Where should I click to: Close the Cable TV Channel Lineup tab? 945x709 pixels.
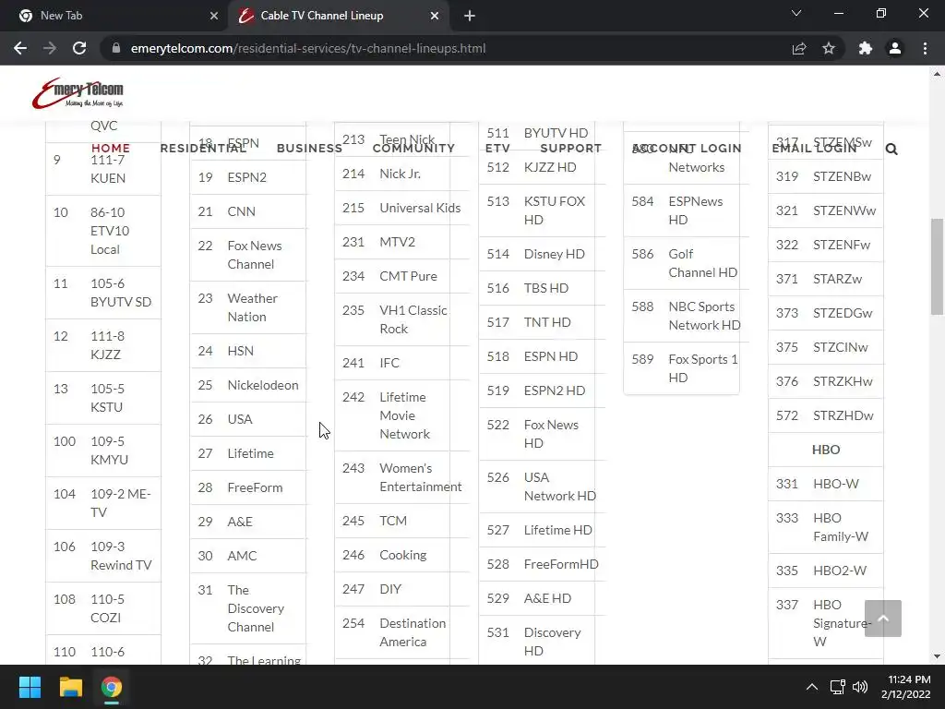435,16
